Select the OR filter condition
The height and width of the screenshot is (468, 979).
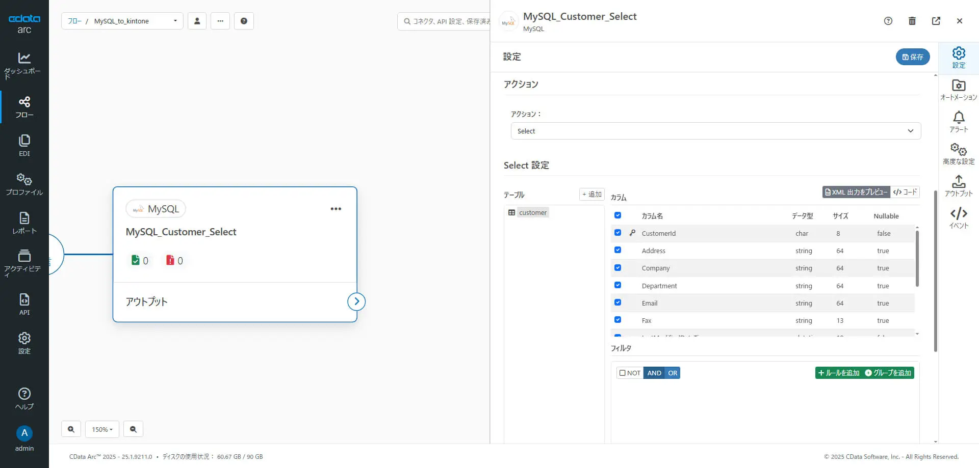(673, 373)
